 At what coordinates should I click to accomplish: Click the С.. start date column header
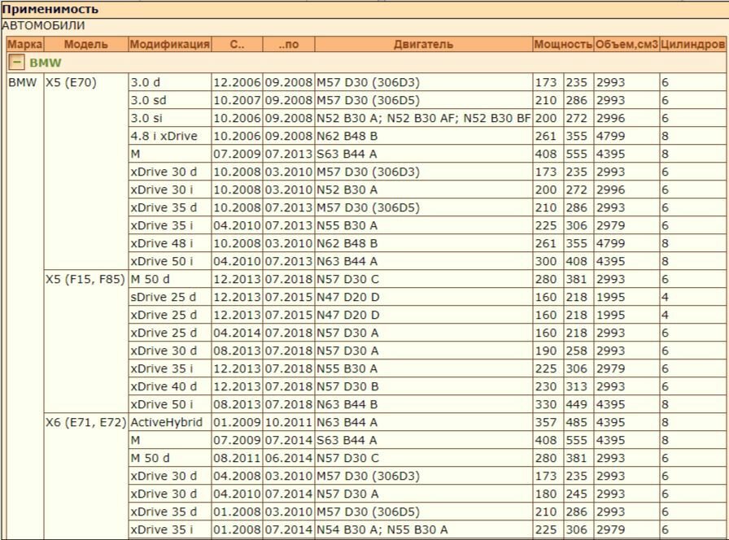coord(237,45)
